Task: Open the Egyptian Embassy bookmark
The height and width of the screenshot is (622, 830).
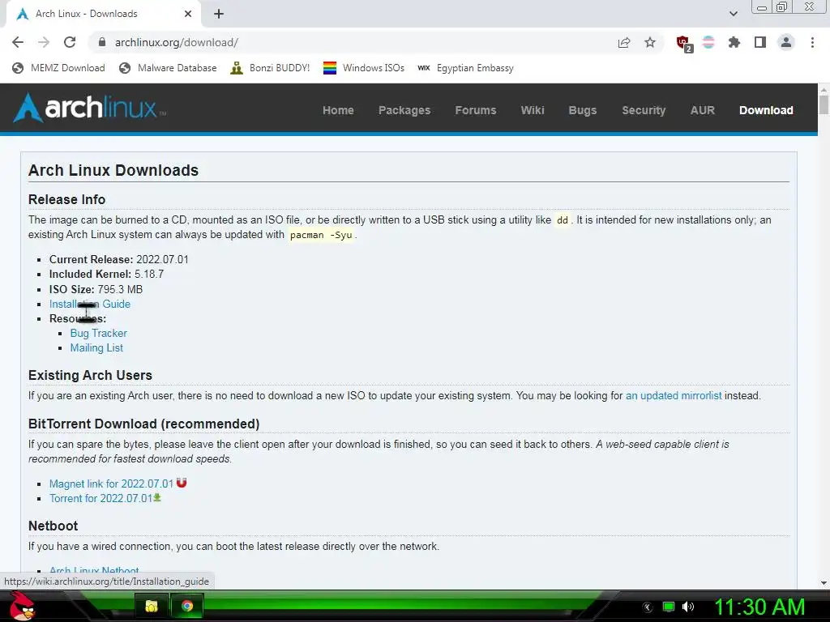Action: coord(465,68)
